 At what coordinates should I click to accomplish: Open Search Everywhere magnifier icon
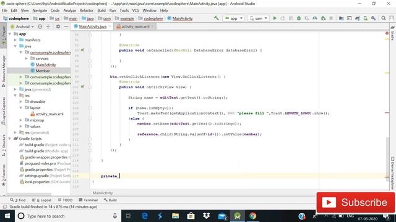384,18
